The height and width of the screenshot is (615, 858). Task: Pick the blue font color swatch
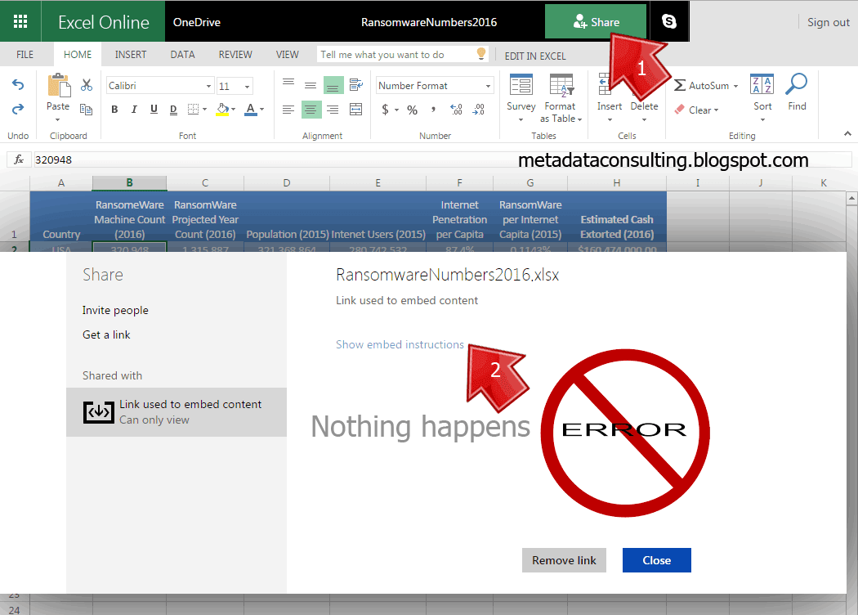click(250, 110)
